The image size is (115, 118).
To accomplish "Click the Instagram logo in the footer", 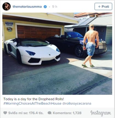I will pyautogui.click(x=101, y=113).
